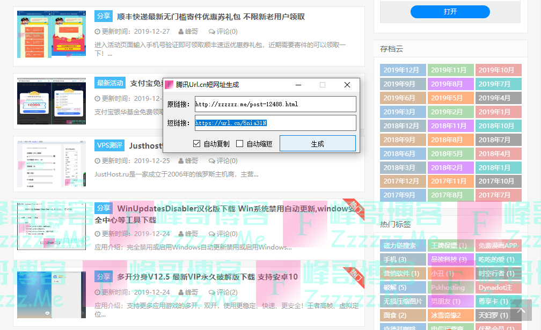The height and width of the screenshot is (330, 541).
Task: Enable the 自动缩短 checkbox
Action: 239,143
